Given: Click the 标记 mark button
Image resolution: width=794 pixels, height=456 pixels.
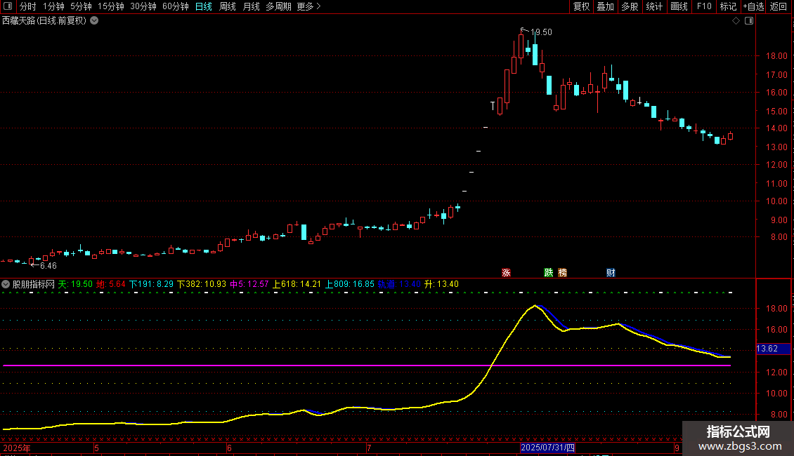Looking at the screenshot, I should (728, 6).
